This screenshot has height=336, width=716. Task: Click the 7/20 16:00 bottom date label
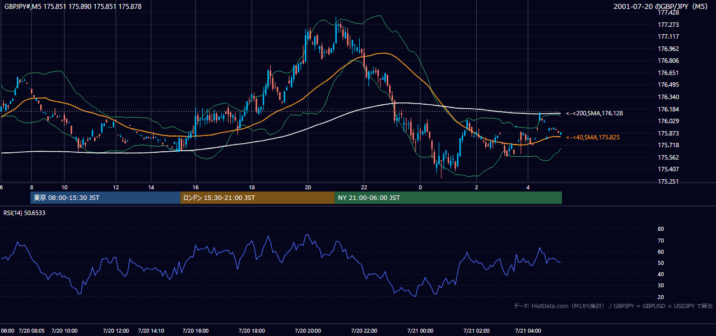(196, 330)
